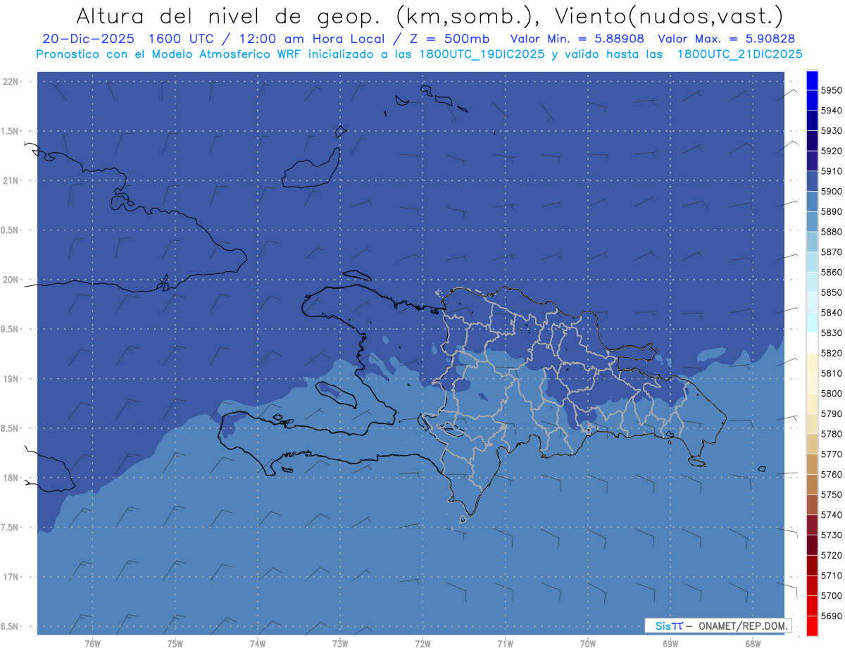
Task: Click the 74W longitude axis label
Action: pos(257,644)
